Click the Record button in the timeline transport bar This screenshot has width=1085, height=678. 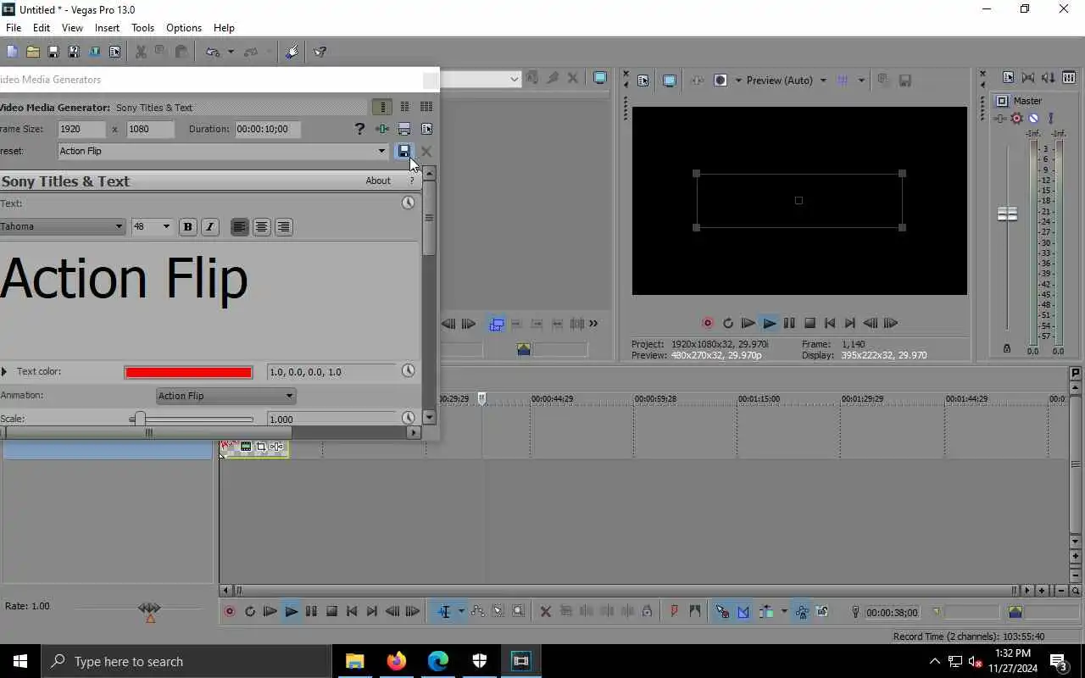coord(230,611)
